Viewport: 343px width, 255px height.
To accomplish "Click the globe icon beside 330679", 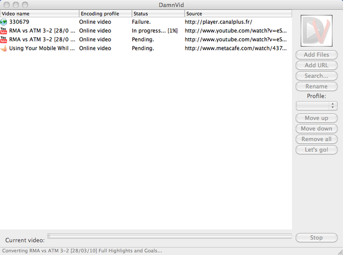I will tap(4, 22).
